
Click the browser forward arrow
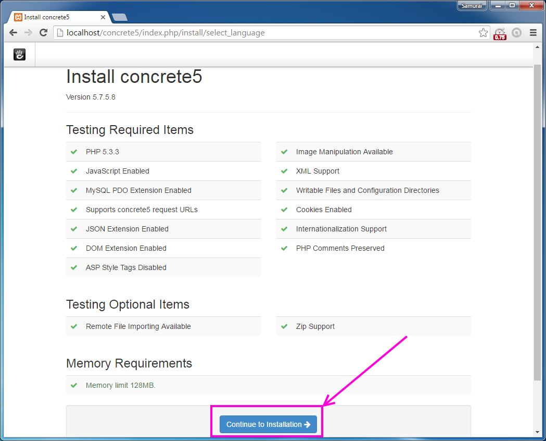coord(28,33)
